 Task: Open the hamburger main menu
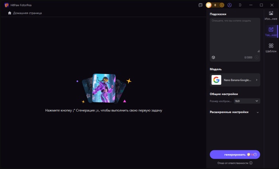[240, 5]
